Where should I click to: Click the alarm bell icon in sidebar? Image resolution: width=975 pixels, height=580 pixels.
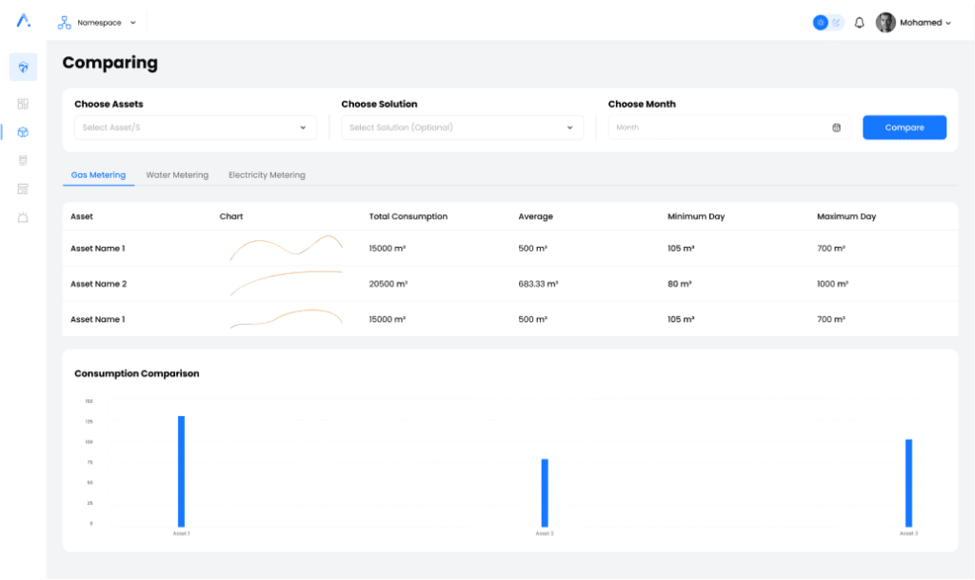[x=23, y=217]
